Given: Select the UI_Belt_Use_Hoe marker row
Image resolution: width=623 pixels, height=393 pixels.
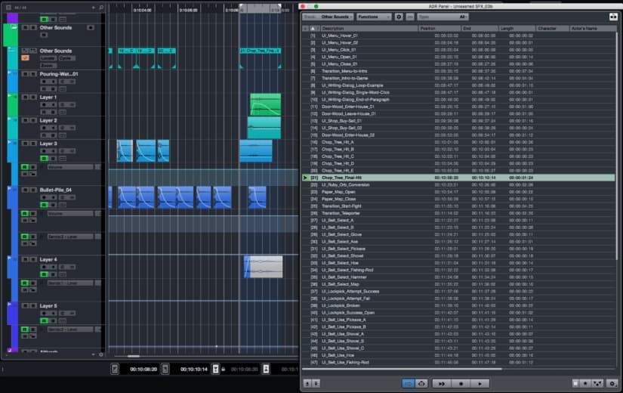Looking at the screenshot, I should (x=458, y=355).
